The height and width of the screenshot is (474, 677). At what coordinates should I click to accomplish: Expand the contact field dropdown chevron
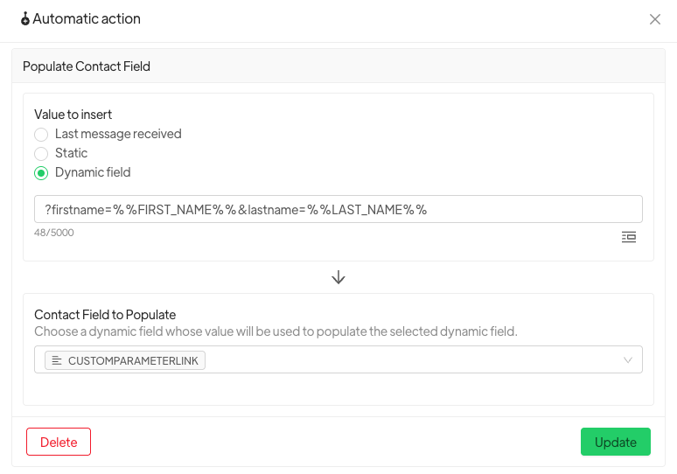click(627, 360)
